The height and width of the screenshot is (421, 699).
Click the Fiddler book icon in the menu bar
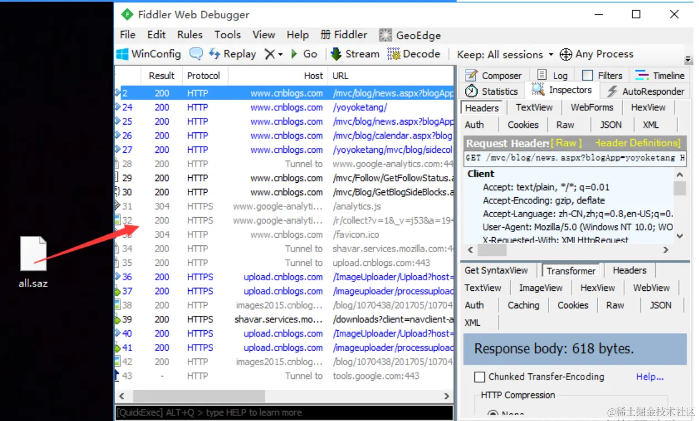(x=325, y=35)
